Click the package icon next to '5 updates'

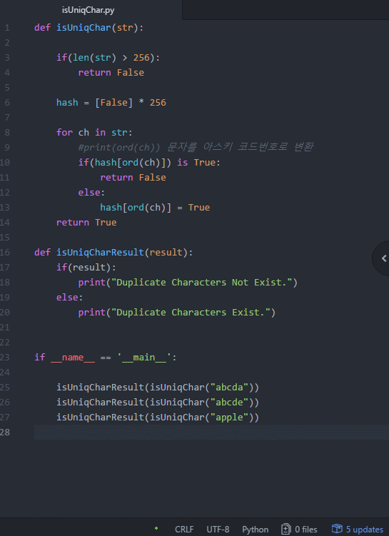coord(337,528)
